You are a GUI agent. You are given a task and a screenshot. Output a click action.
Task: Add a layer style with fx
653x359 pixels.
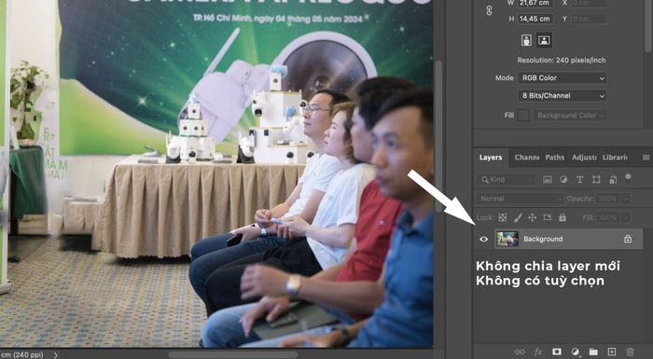[538, 352]
